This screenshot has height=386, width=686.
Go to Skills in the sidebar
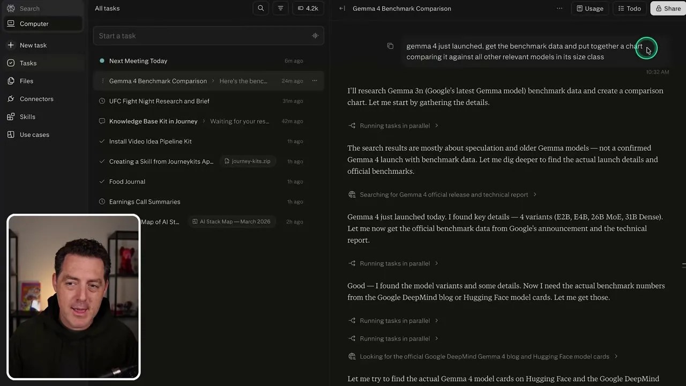click(x=27, y=117)
